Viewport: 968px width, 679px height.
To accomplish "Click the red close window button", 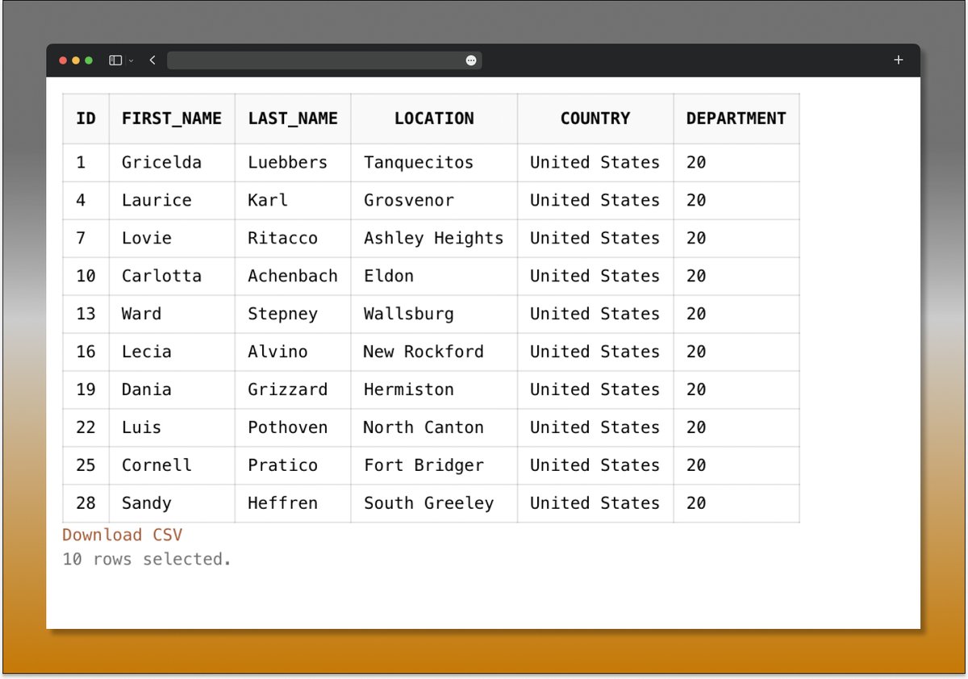I will click(63, 60).
